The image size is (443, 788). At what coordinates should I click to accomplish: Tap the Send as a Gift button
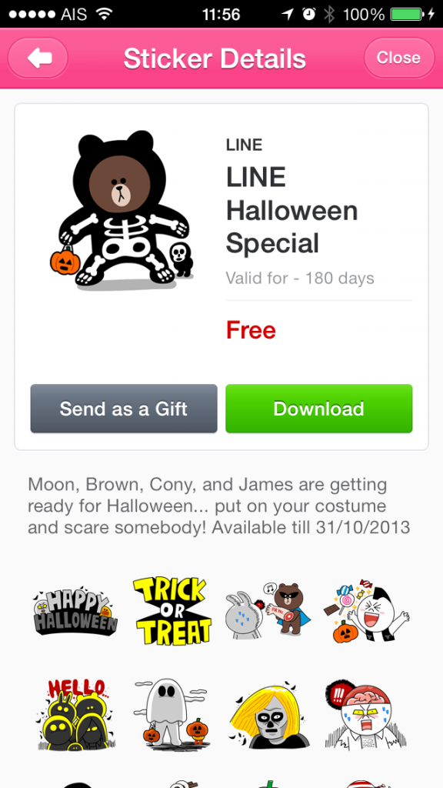(124, 409)
